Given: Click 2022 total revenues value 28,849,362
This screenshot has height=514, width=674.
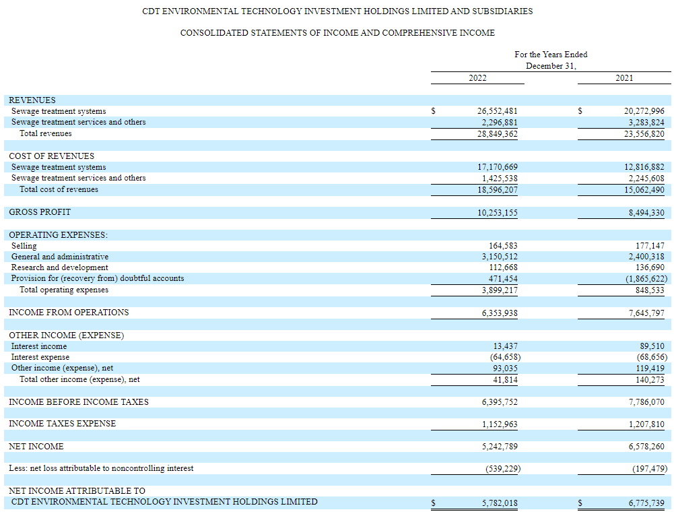Looking at the screenshot, I should 497,134.
